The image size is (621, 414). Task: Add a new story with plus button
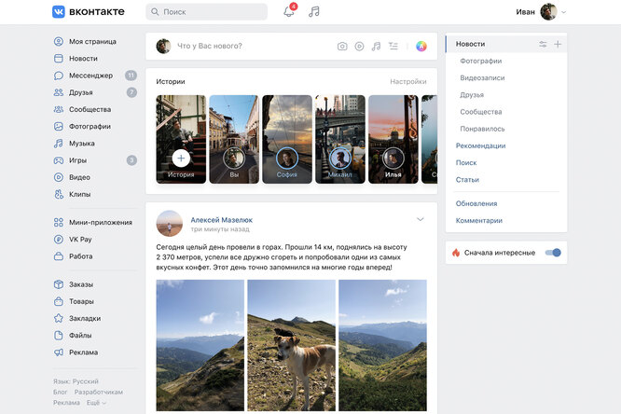click(181, 159)
